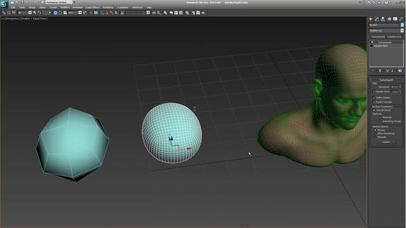Image resolution: width=406 pixels, height=228 pixels.
Task: Click Make Unique icon below the stack
Action: pyautogui.click(x=388, y=70)
